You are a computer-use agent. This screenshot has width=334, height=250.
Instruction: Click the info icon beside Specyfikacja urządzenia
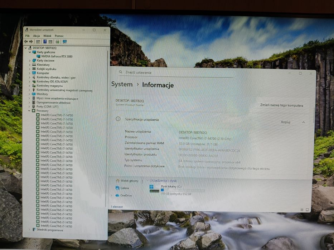click(118, 119)
